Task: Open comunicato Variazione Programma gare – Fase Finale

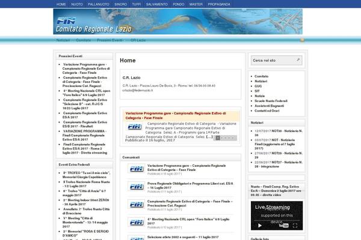Action: 187,167
